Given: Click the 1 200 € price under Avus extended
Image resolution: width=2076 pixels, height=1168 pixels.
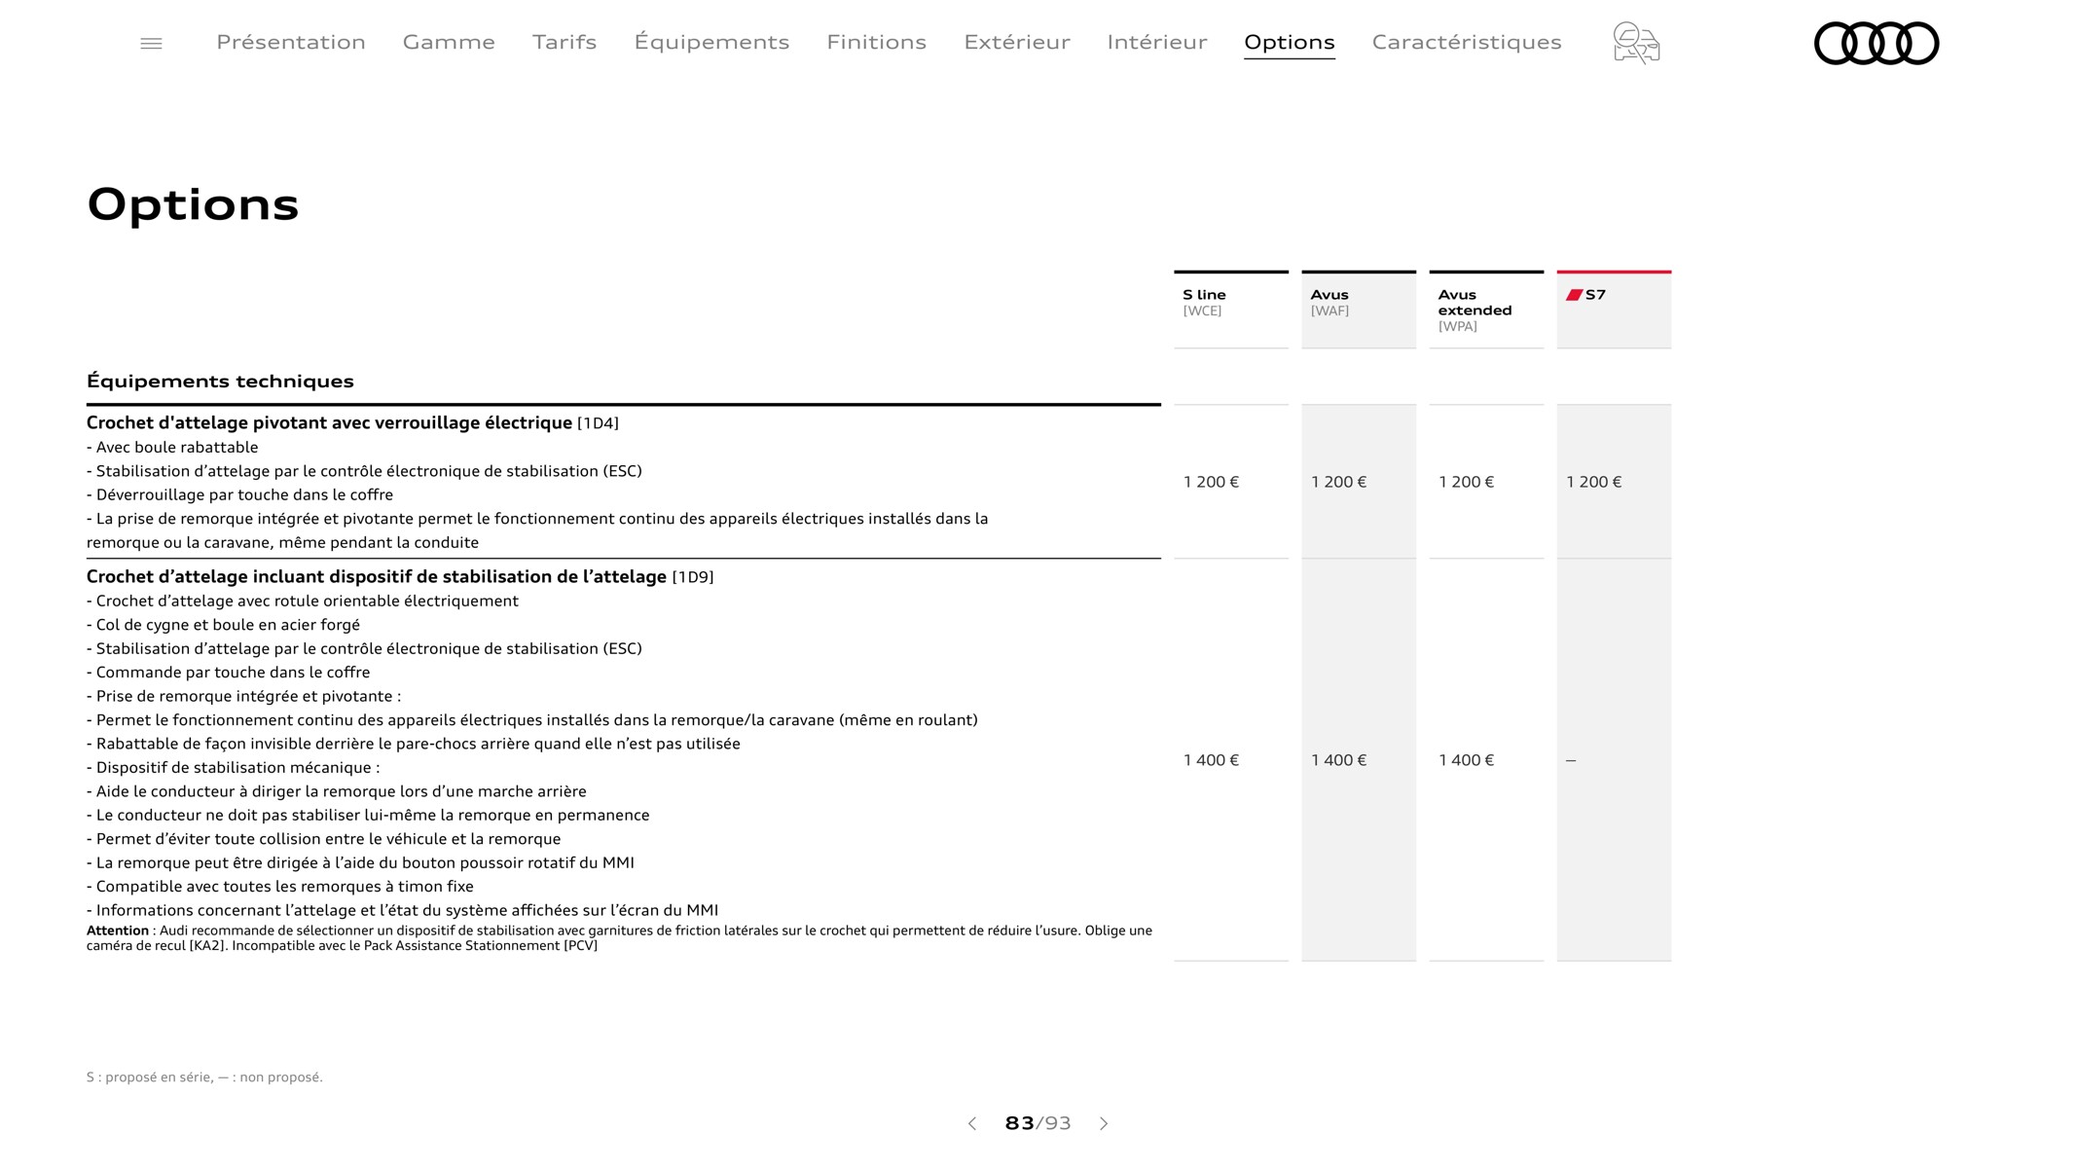Looking at the screenshot, I should (x=1466, y=482).
